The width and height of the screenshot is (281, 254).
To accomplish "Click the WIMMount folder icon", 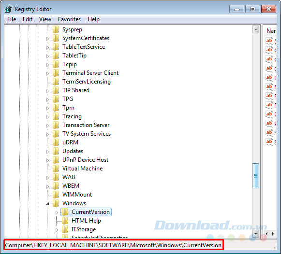I will [56, 195].
